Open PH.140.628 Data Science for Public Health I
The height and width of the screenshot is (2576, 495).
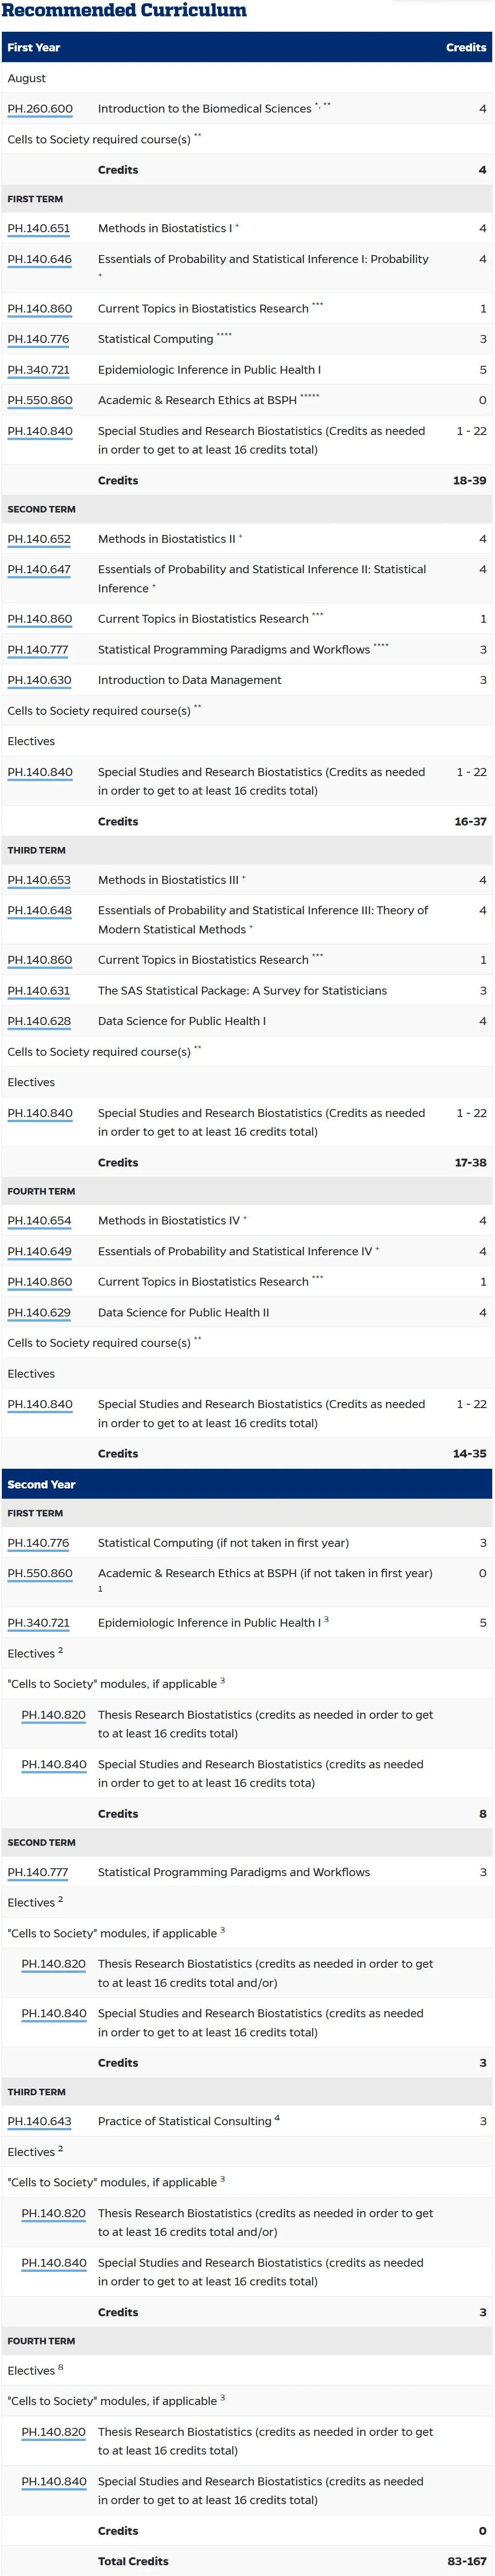point(39,1021)
